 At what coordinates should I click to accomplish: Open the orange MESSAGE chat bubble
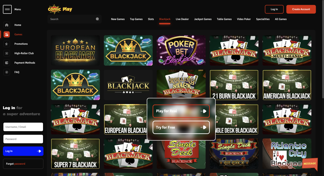pos(310,164)
